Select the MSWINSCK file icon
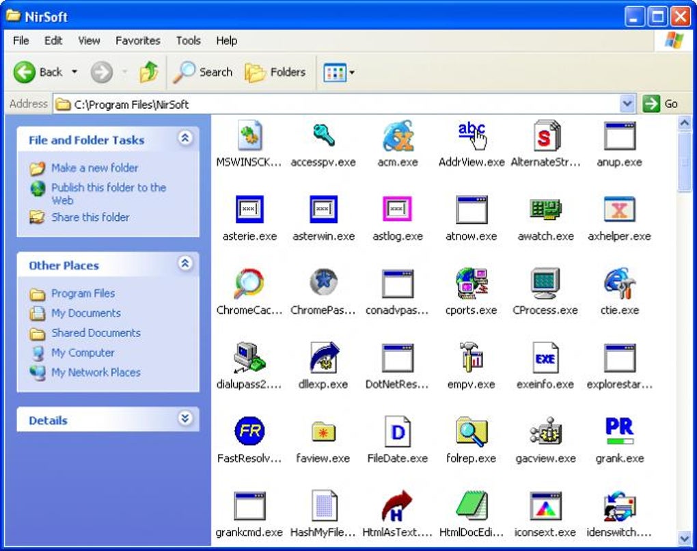The image size is (697, 551). coord(249,135)
